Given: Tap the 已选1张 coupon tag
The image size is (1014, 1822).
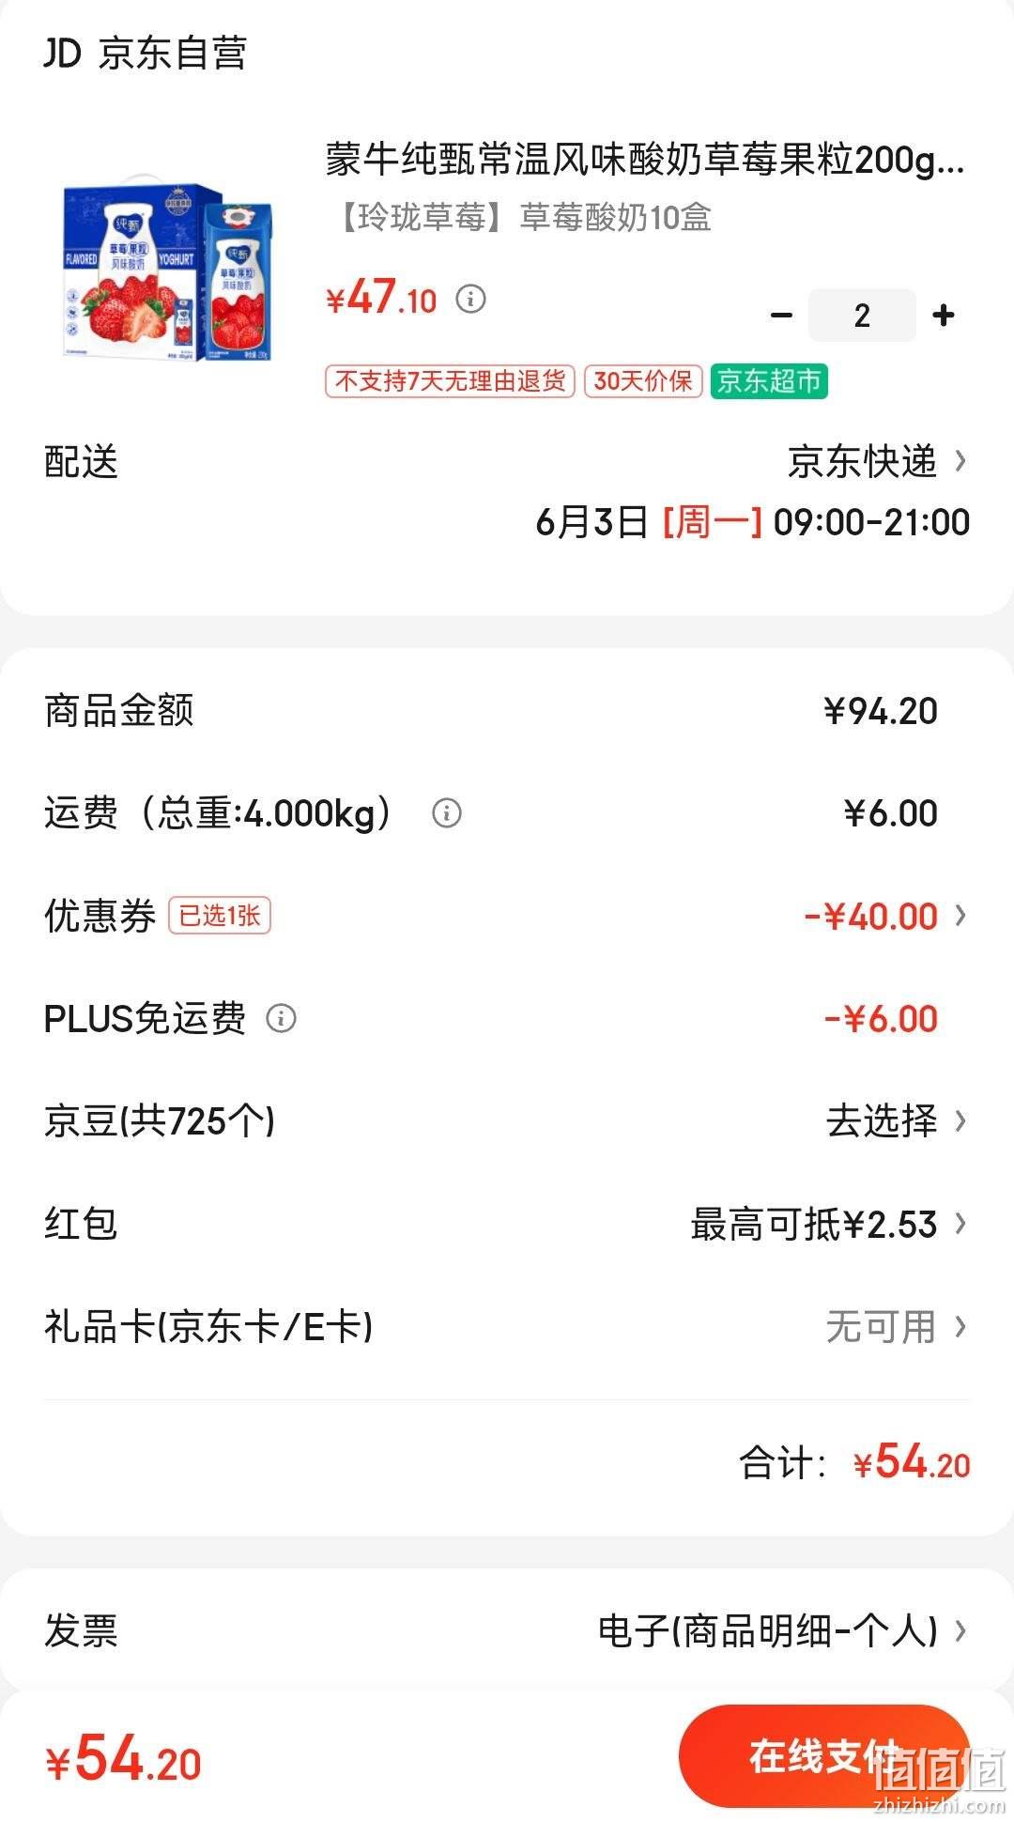Looking at the screenshot, I should click(x=220, y=916).
